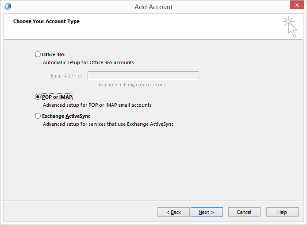This screenshot has width=307, height=225.
Task: Click the 'Email Address:' label
Action: (67, 76)
